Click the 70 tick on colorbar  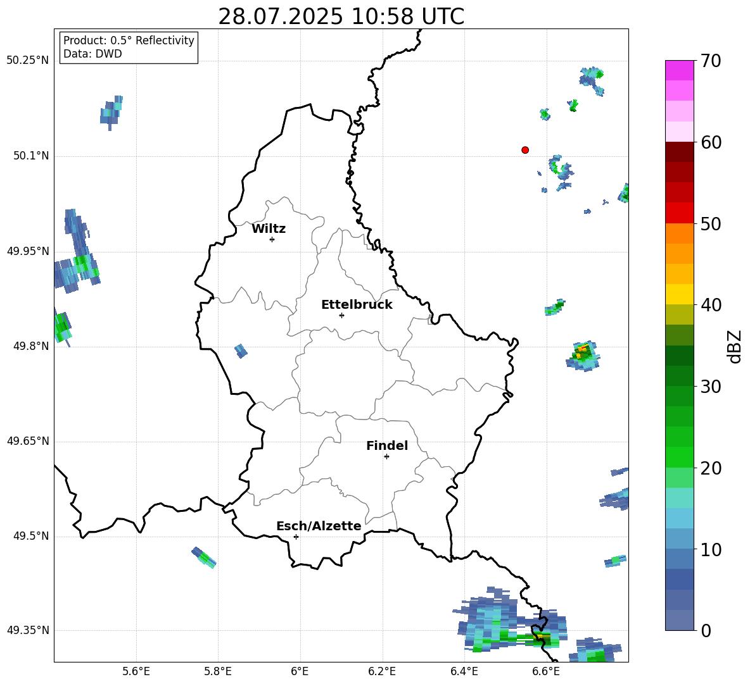711,61
